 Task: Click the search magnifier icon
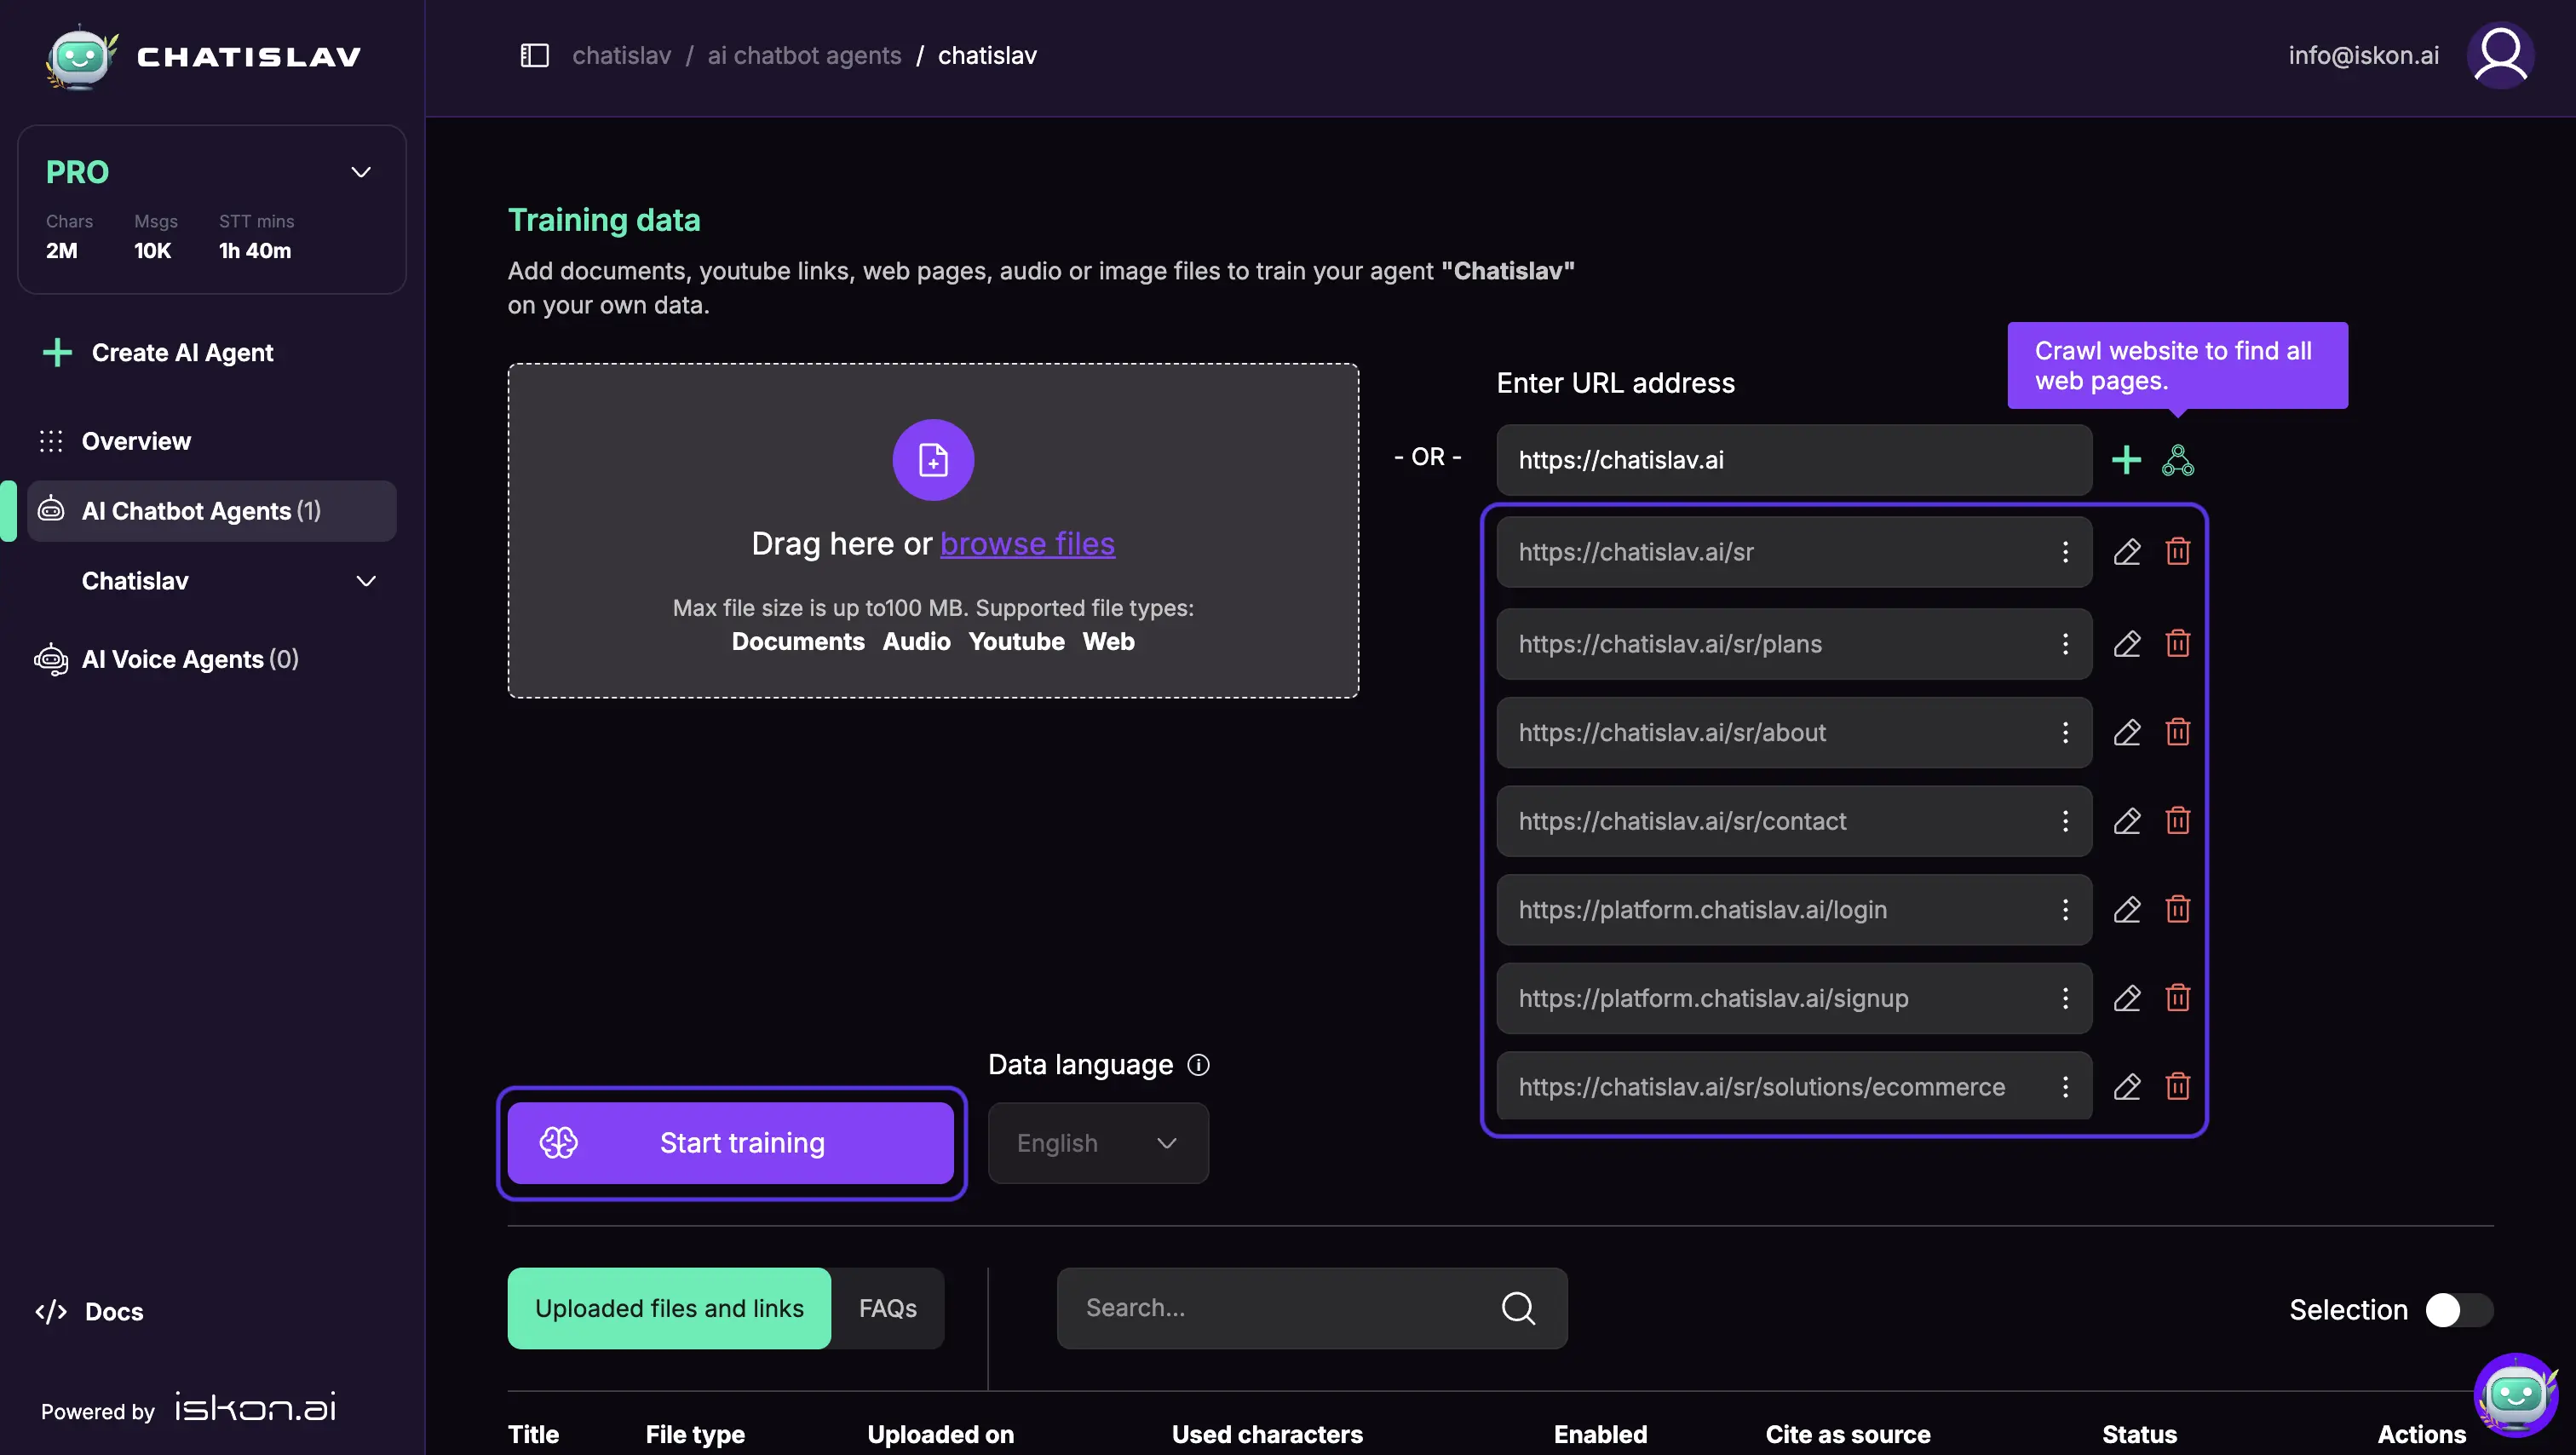pyautogui.click(x=1518, y=1308)
